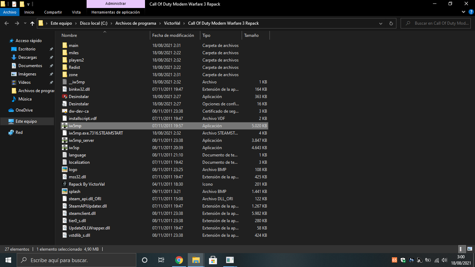Click the iw5sp application icon
Viewport: 475px width, 267px height.
(x=65, y=148)
